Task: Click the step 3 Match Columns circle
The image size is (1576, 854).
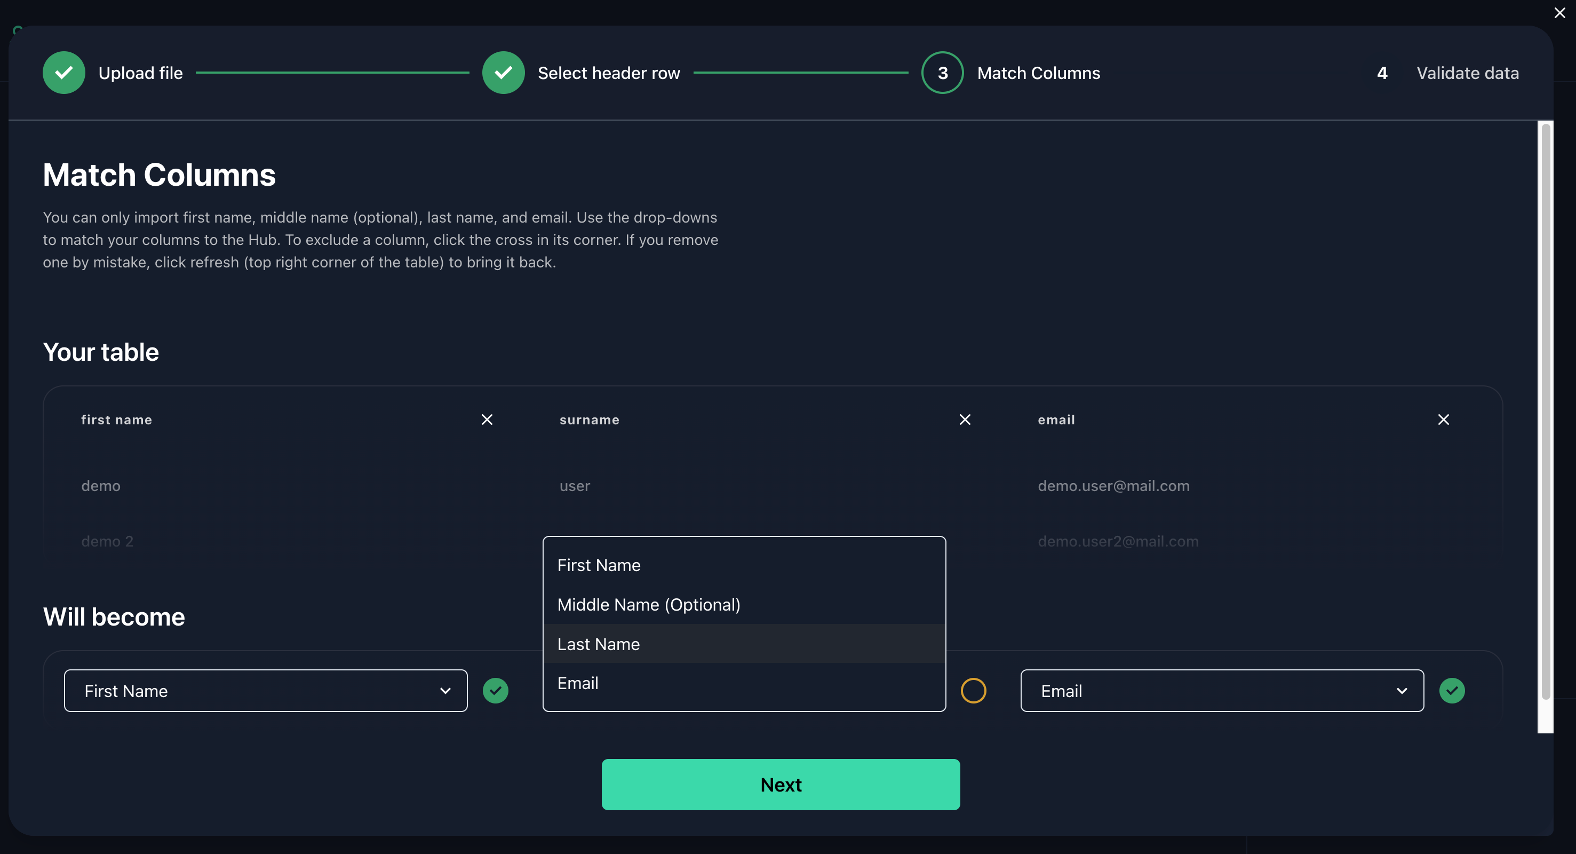Action: click(942, 73)
